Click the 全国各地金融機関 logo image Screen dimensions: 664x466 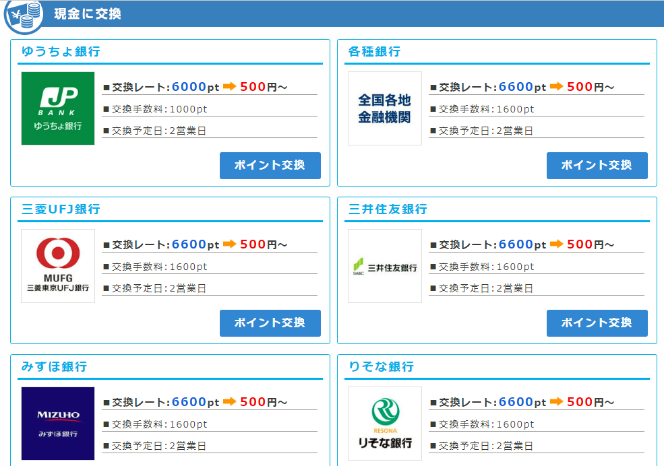click(384, 108)
